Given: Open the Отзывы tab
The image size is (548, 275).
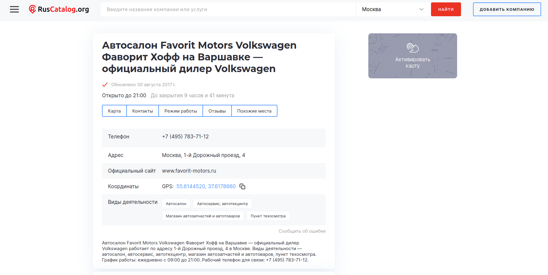Looking at the screenshot, I should tap(217, 111).
